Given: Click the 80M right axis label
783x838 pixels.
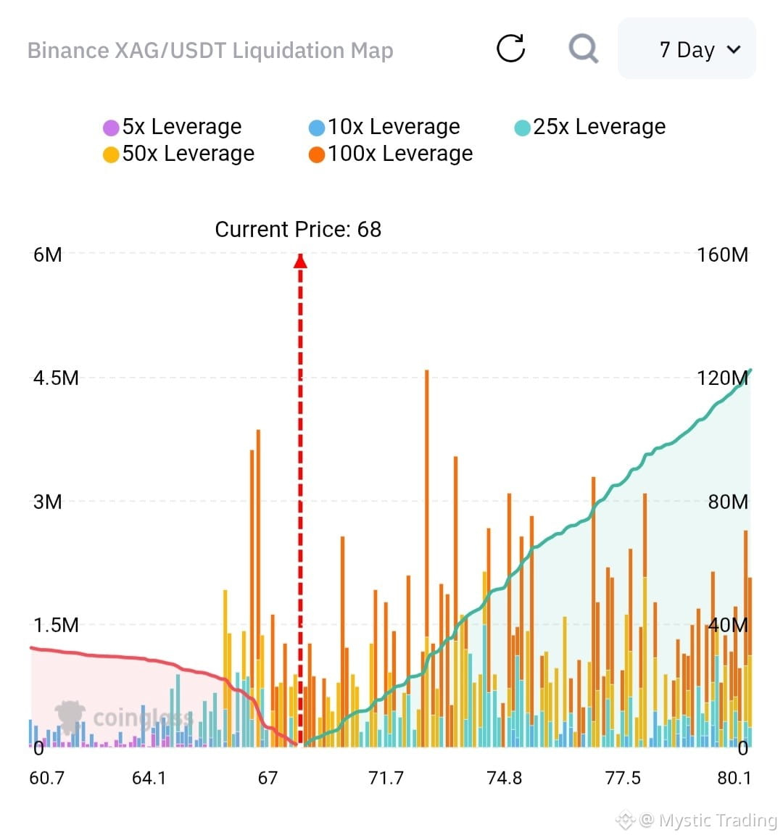Looking at the screenshot, I should coord(728,502).
